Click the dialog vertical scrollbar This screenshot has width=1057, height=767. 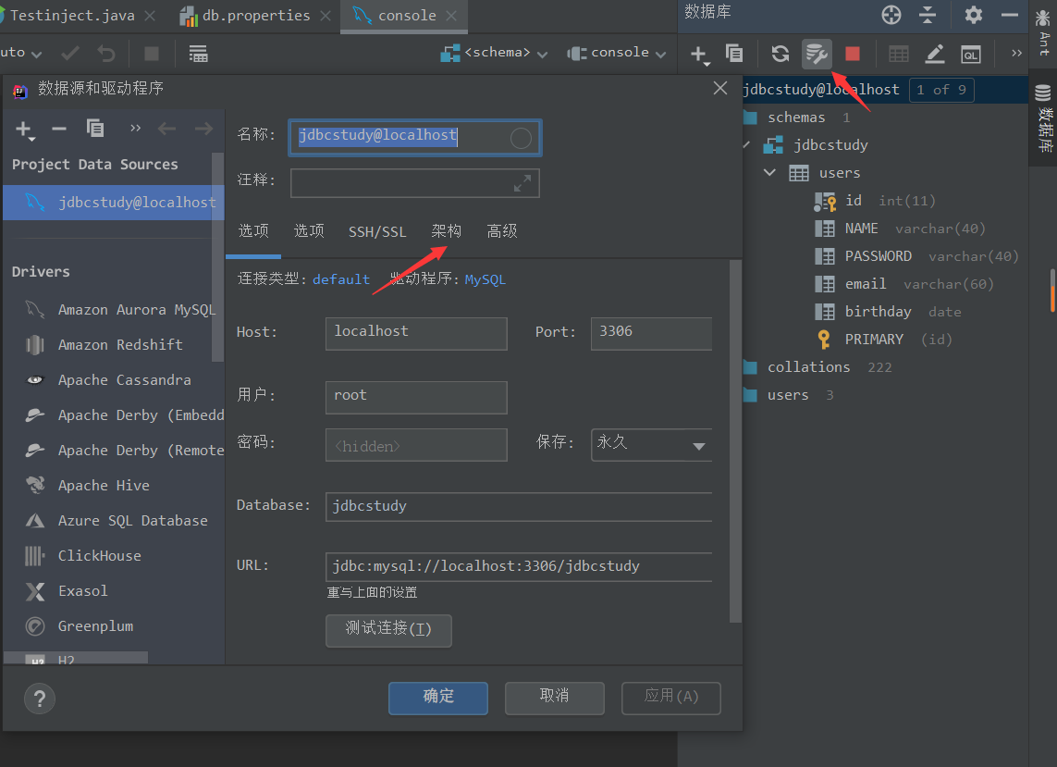(735, 442)
